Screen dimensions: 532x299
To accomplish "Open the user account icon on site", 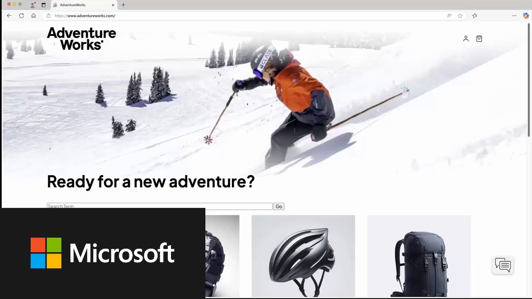I will [466, 39].
